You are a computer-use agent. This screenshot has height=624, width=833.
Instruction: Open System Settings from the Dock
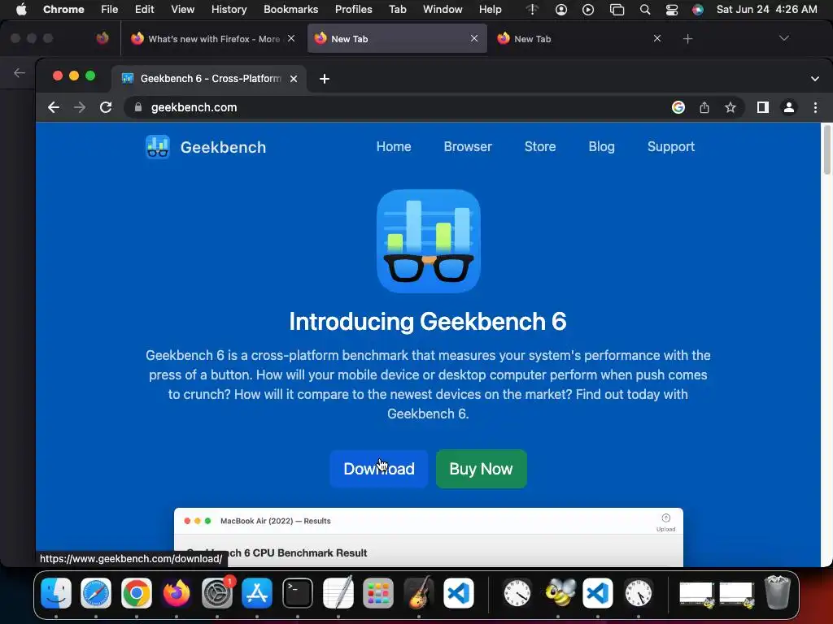[x=217, y=592]
